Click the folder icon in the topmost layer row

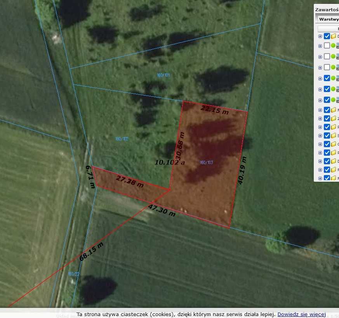[x=334, y=36]
